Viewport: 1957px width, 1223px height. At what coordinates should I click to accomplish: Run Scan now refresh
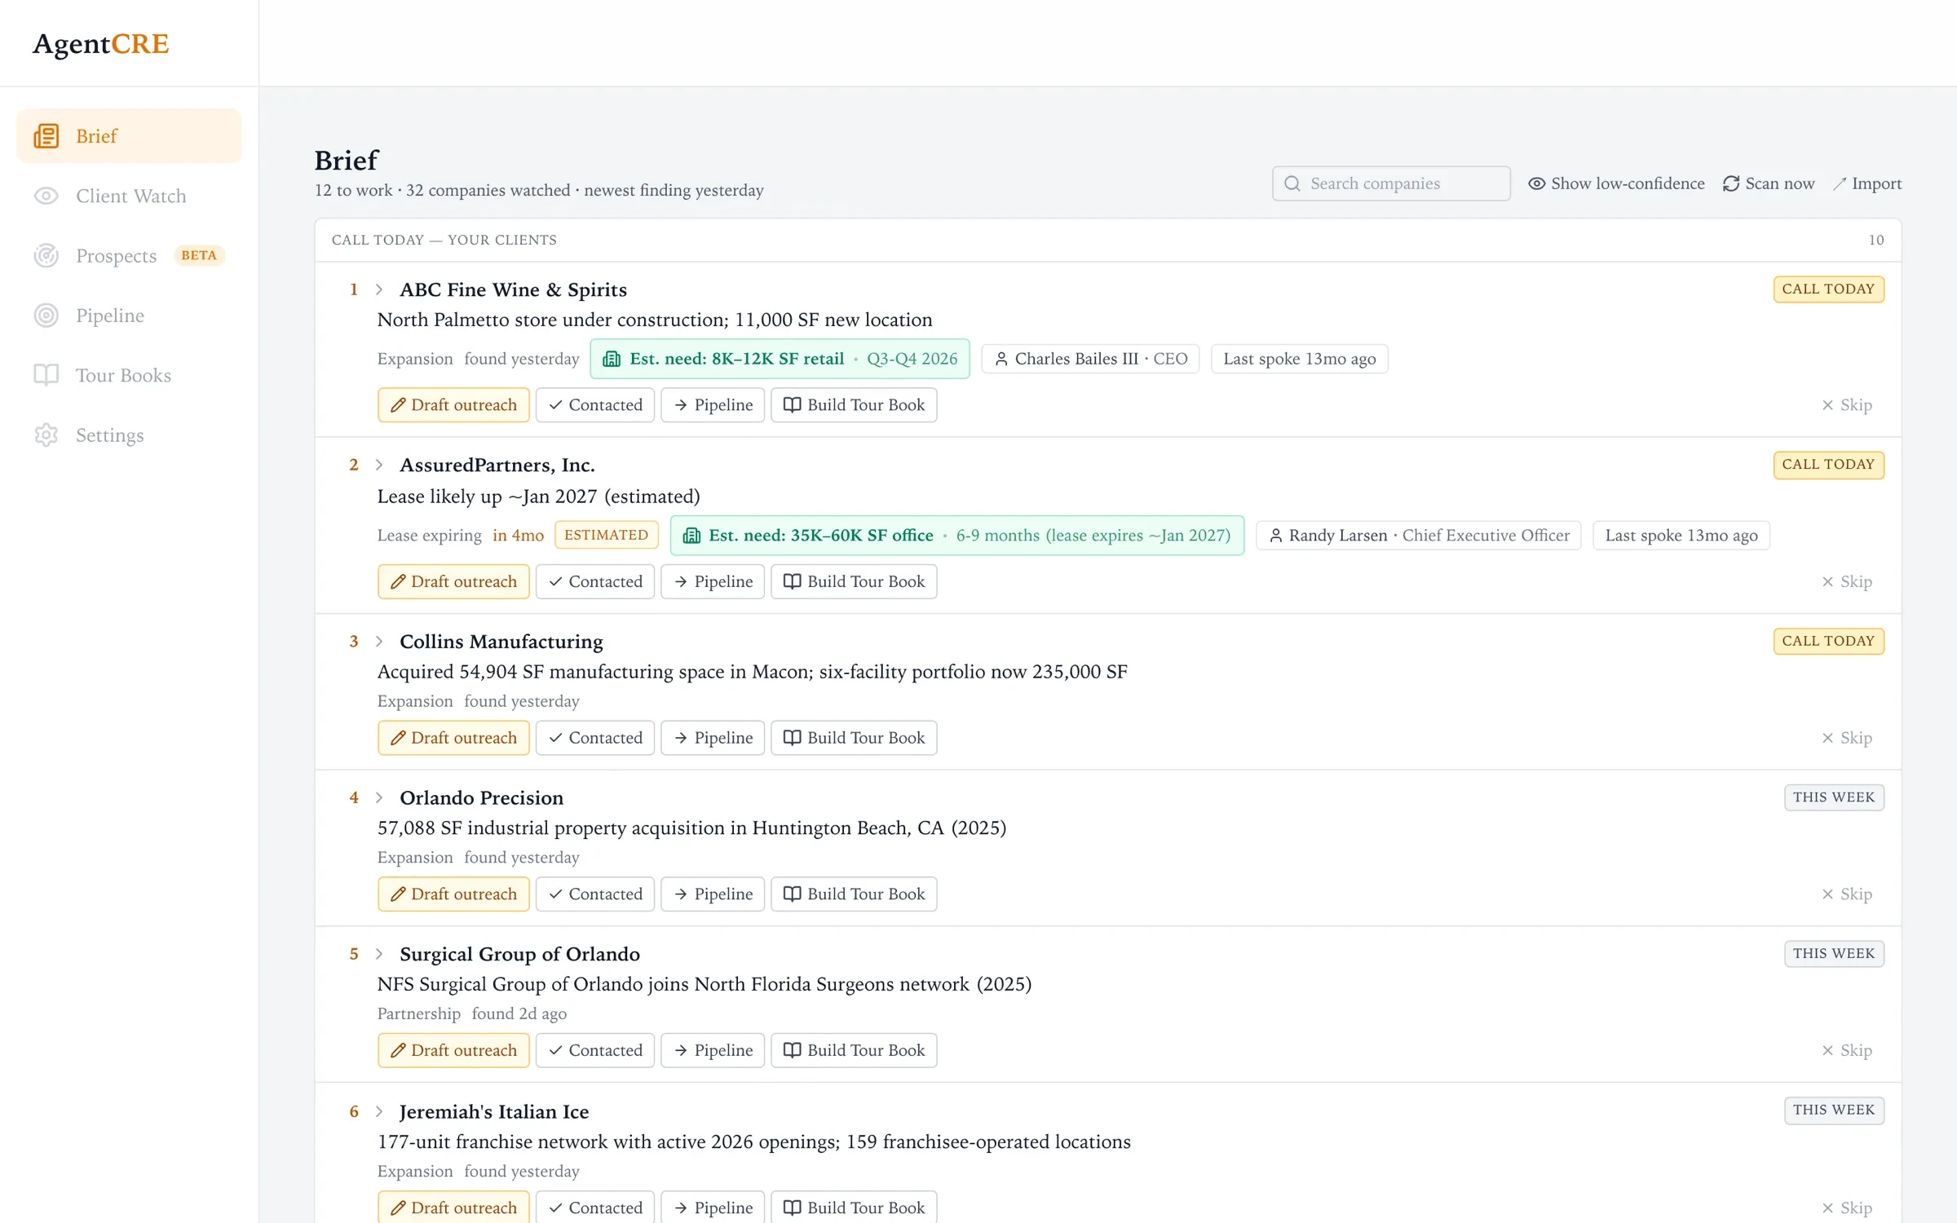(1769, 183)
